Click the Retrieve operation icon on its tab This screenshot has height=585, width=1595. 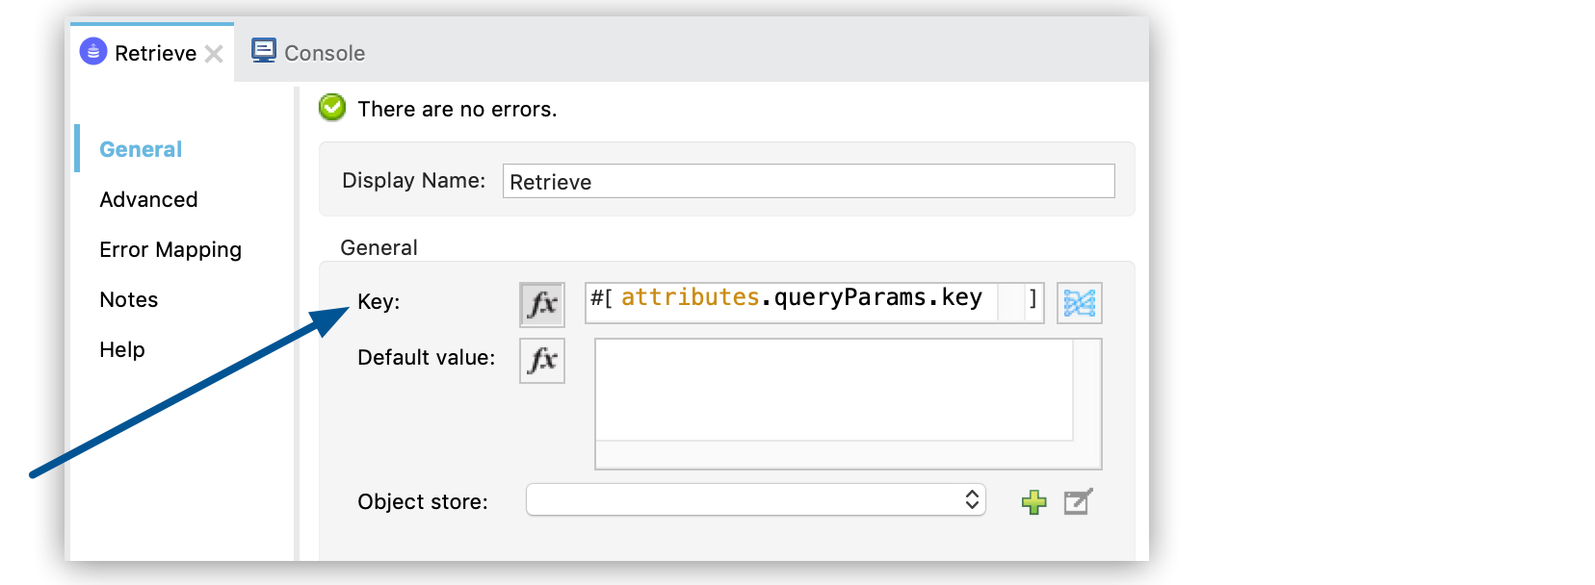click(x=92, y=51)
